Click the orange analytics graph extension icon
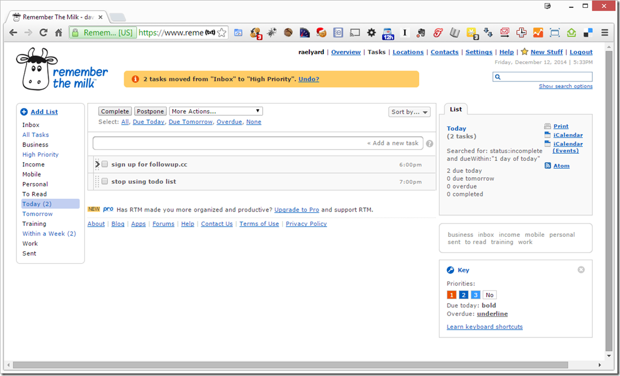Screen dimensions: 620x376 click(538, 33)
